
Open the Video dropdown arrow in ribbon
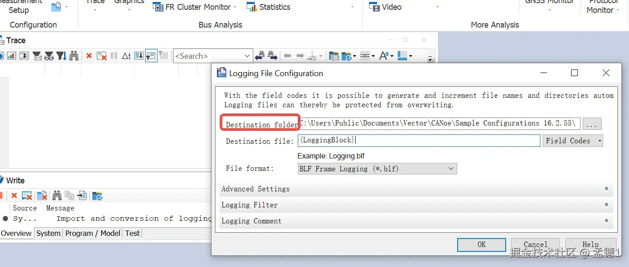pyautogui.click(x=437, y=7)
